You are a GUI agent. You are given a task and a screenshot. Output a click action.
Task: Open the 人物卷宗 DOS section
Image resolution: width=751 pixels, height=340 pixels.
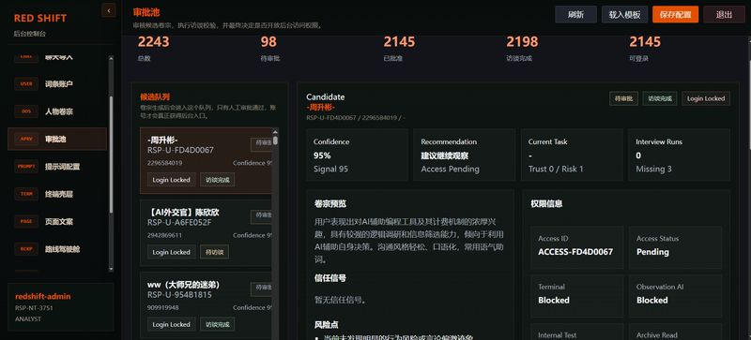[x=57, y=111]
